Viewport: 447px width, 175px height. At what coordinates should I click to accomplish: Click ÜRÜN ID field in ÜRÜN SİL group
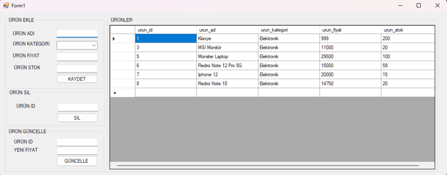pos(78,107)
